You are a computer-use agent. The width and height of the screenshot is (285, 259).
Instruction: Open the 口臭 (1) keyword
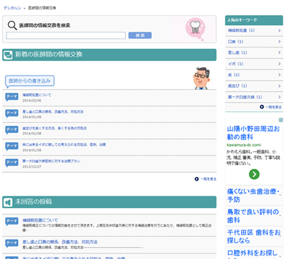(x=254, y=42)
